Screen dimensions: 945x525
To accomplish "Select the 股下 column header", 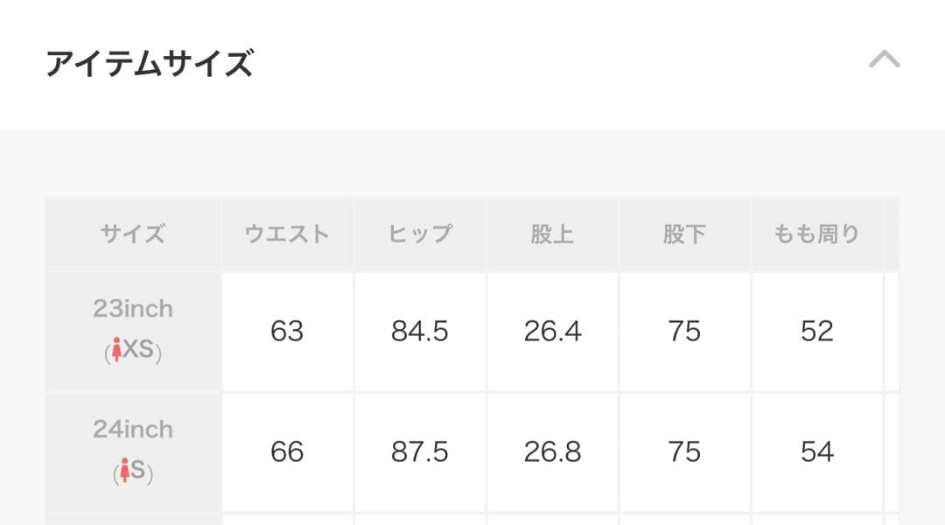I will click(x=684, y=234).
